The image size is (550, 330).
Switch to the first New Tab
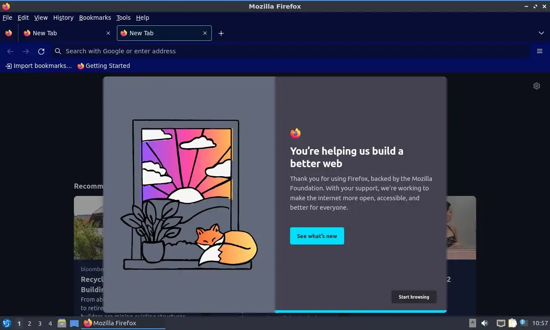[67, 33]
